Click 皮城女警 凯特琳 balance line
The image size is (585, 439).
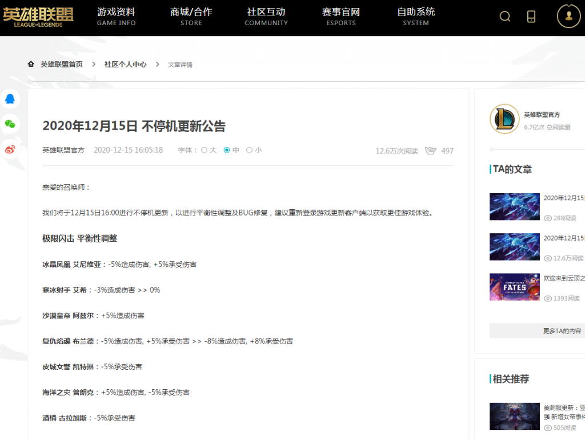(92, 367)
